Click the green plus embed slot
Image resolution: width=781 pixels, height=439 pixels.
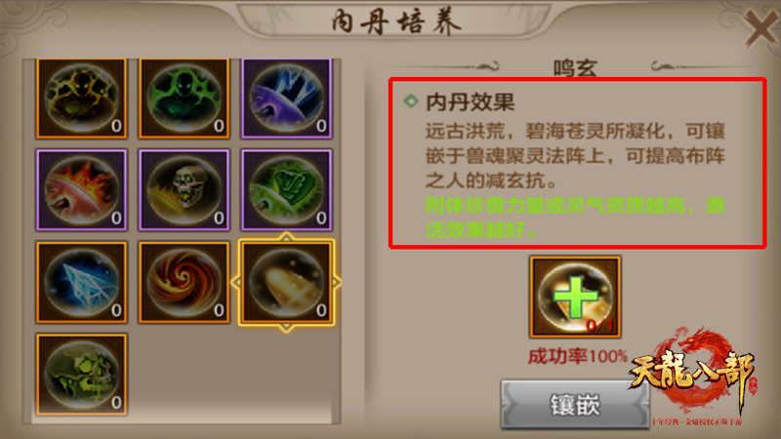point(575,298)
